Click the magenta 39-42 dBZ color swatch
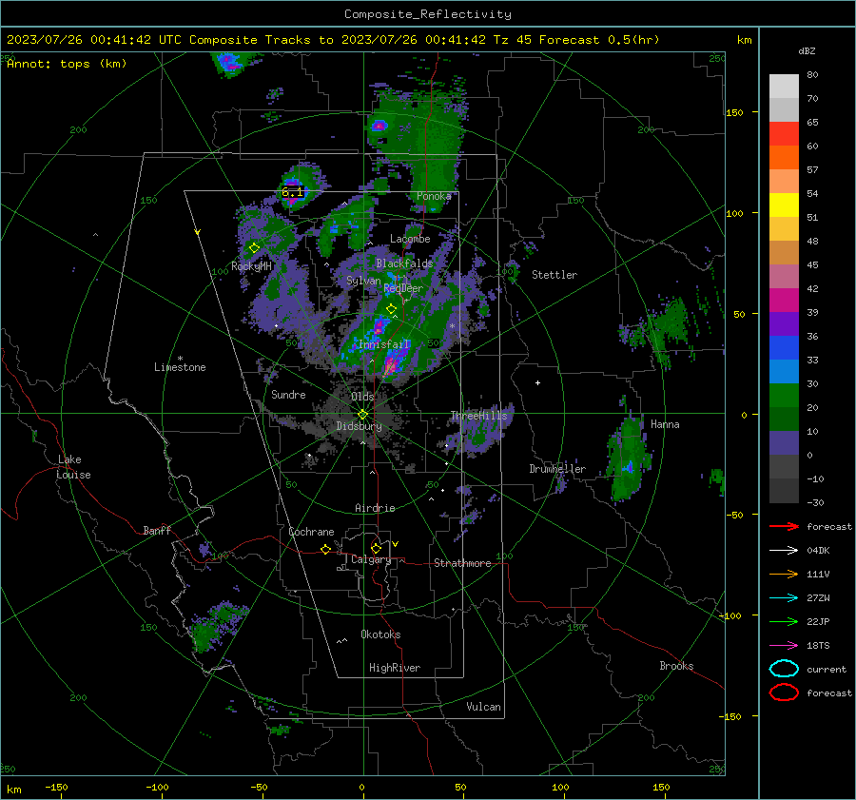Screen dimensions: 856x800 (784, 301)
